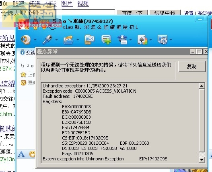The height and width of the screenshot is (172, 212).
Task: Open the police cap report icon
Action: 123,40
